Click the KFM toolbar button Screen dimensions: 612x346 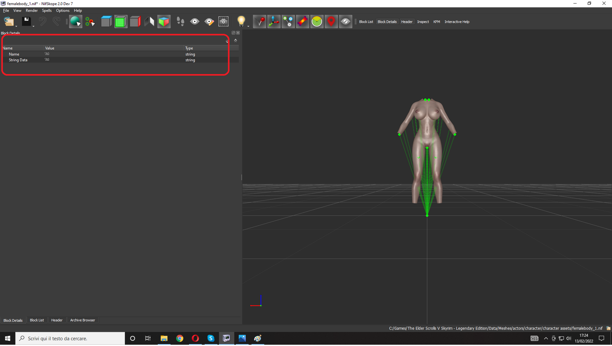click(437, 22)
